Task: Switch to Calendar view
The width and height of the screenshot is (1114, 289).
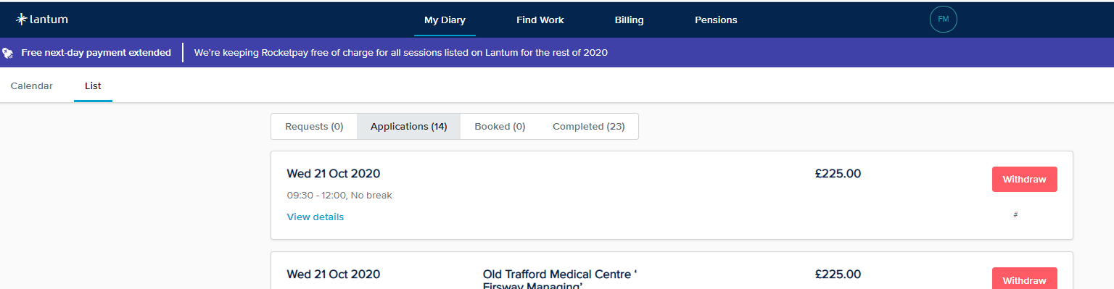Action: tap(32, 85)
